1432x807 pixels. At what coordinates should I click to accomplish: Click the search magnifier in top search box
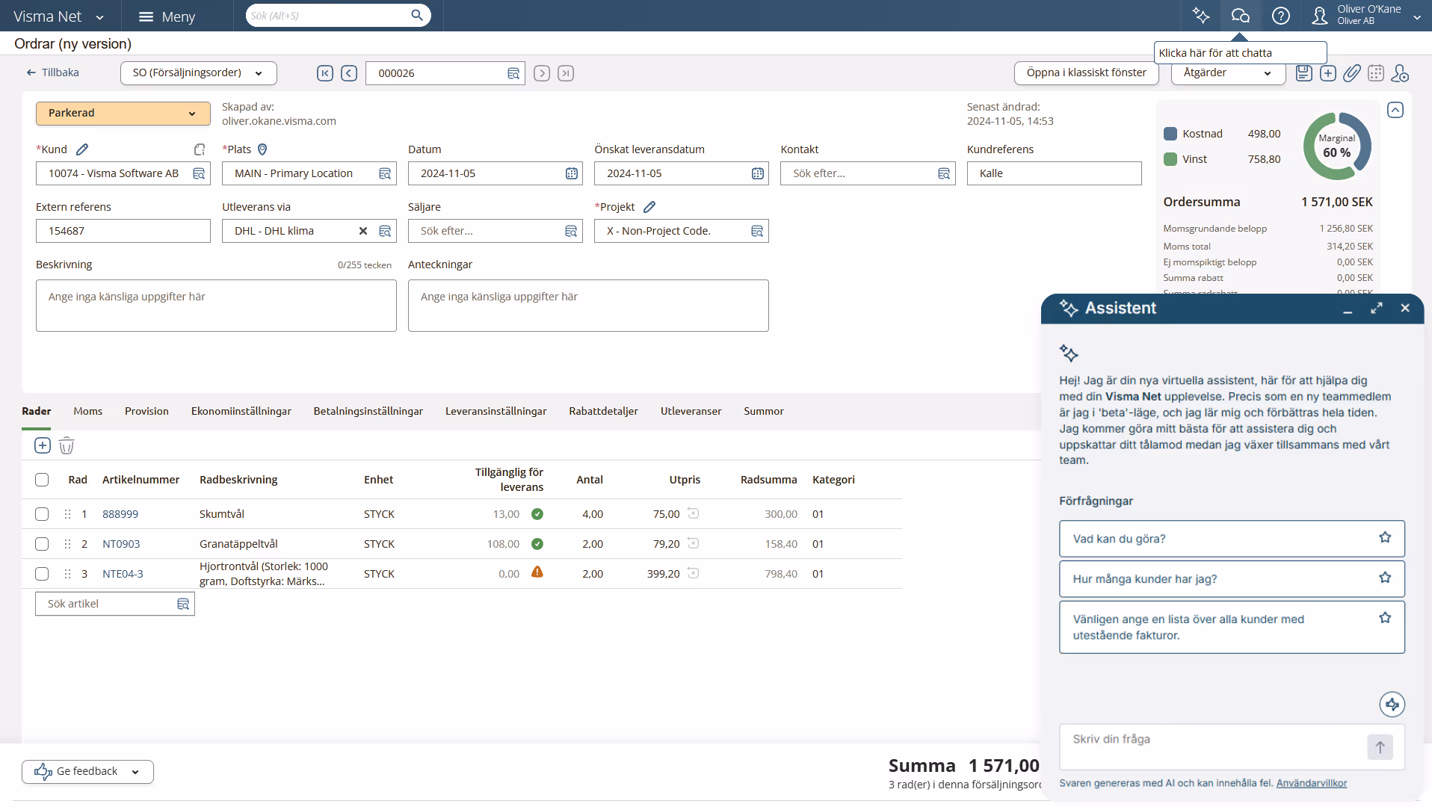pyautogui.click(x=417, y=15)
